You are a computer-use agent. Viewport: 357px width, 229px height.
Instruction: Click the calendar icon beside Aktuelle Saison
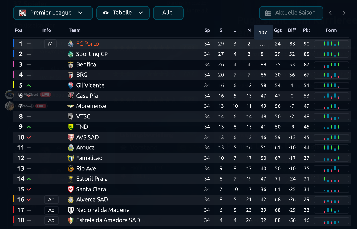coord(268,13)
